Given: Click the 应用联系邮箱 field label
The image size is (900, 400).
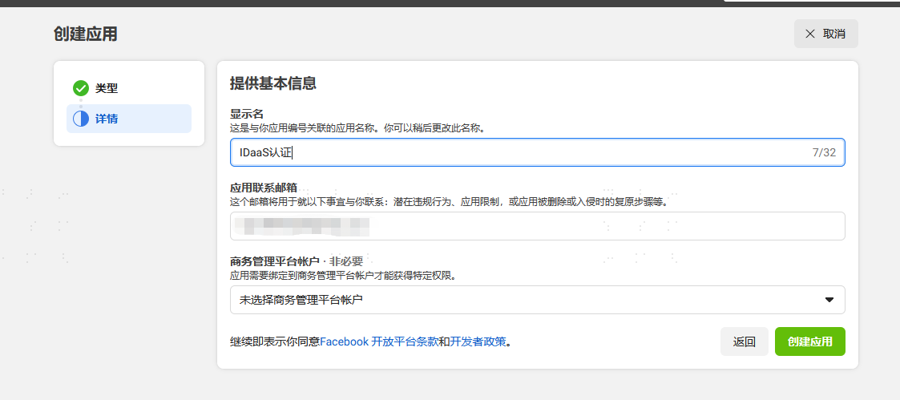Looking at the screenshot, I should tap(264, 188).
